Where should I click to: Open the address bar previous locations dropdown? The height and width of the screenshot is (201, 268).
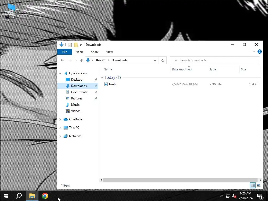point(155,60)
